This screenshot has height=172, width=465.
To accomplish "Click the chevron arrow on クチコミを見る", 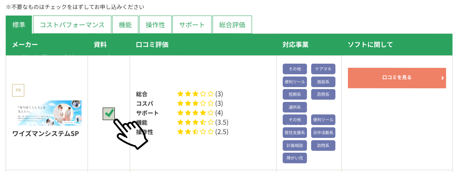I will (x=442, y=78).
